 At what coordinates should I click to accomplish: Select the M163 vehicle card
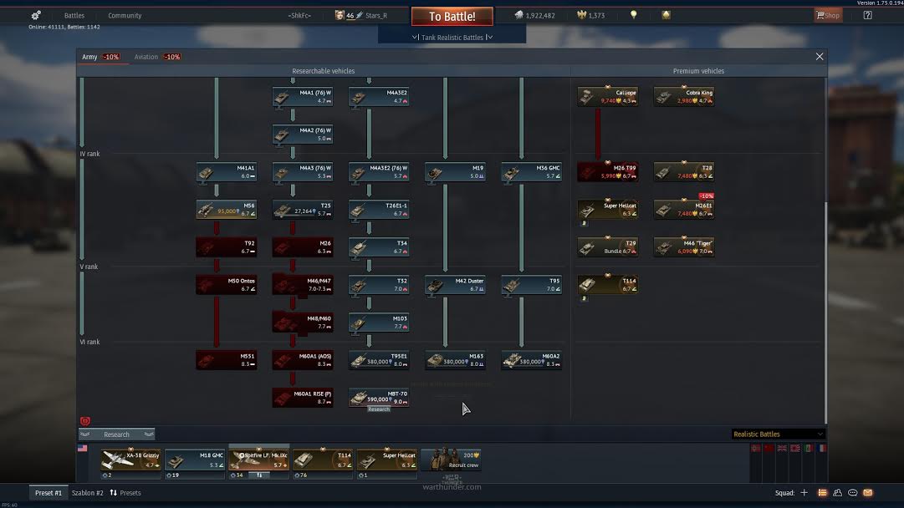coord(455,360)
